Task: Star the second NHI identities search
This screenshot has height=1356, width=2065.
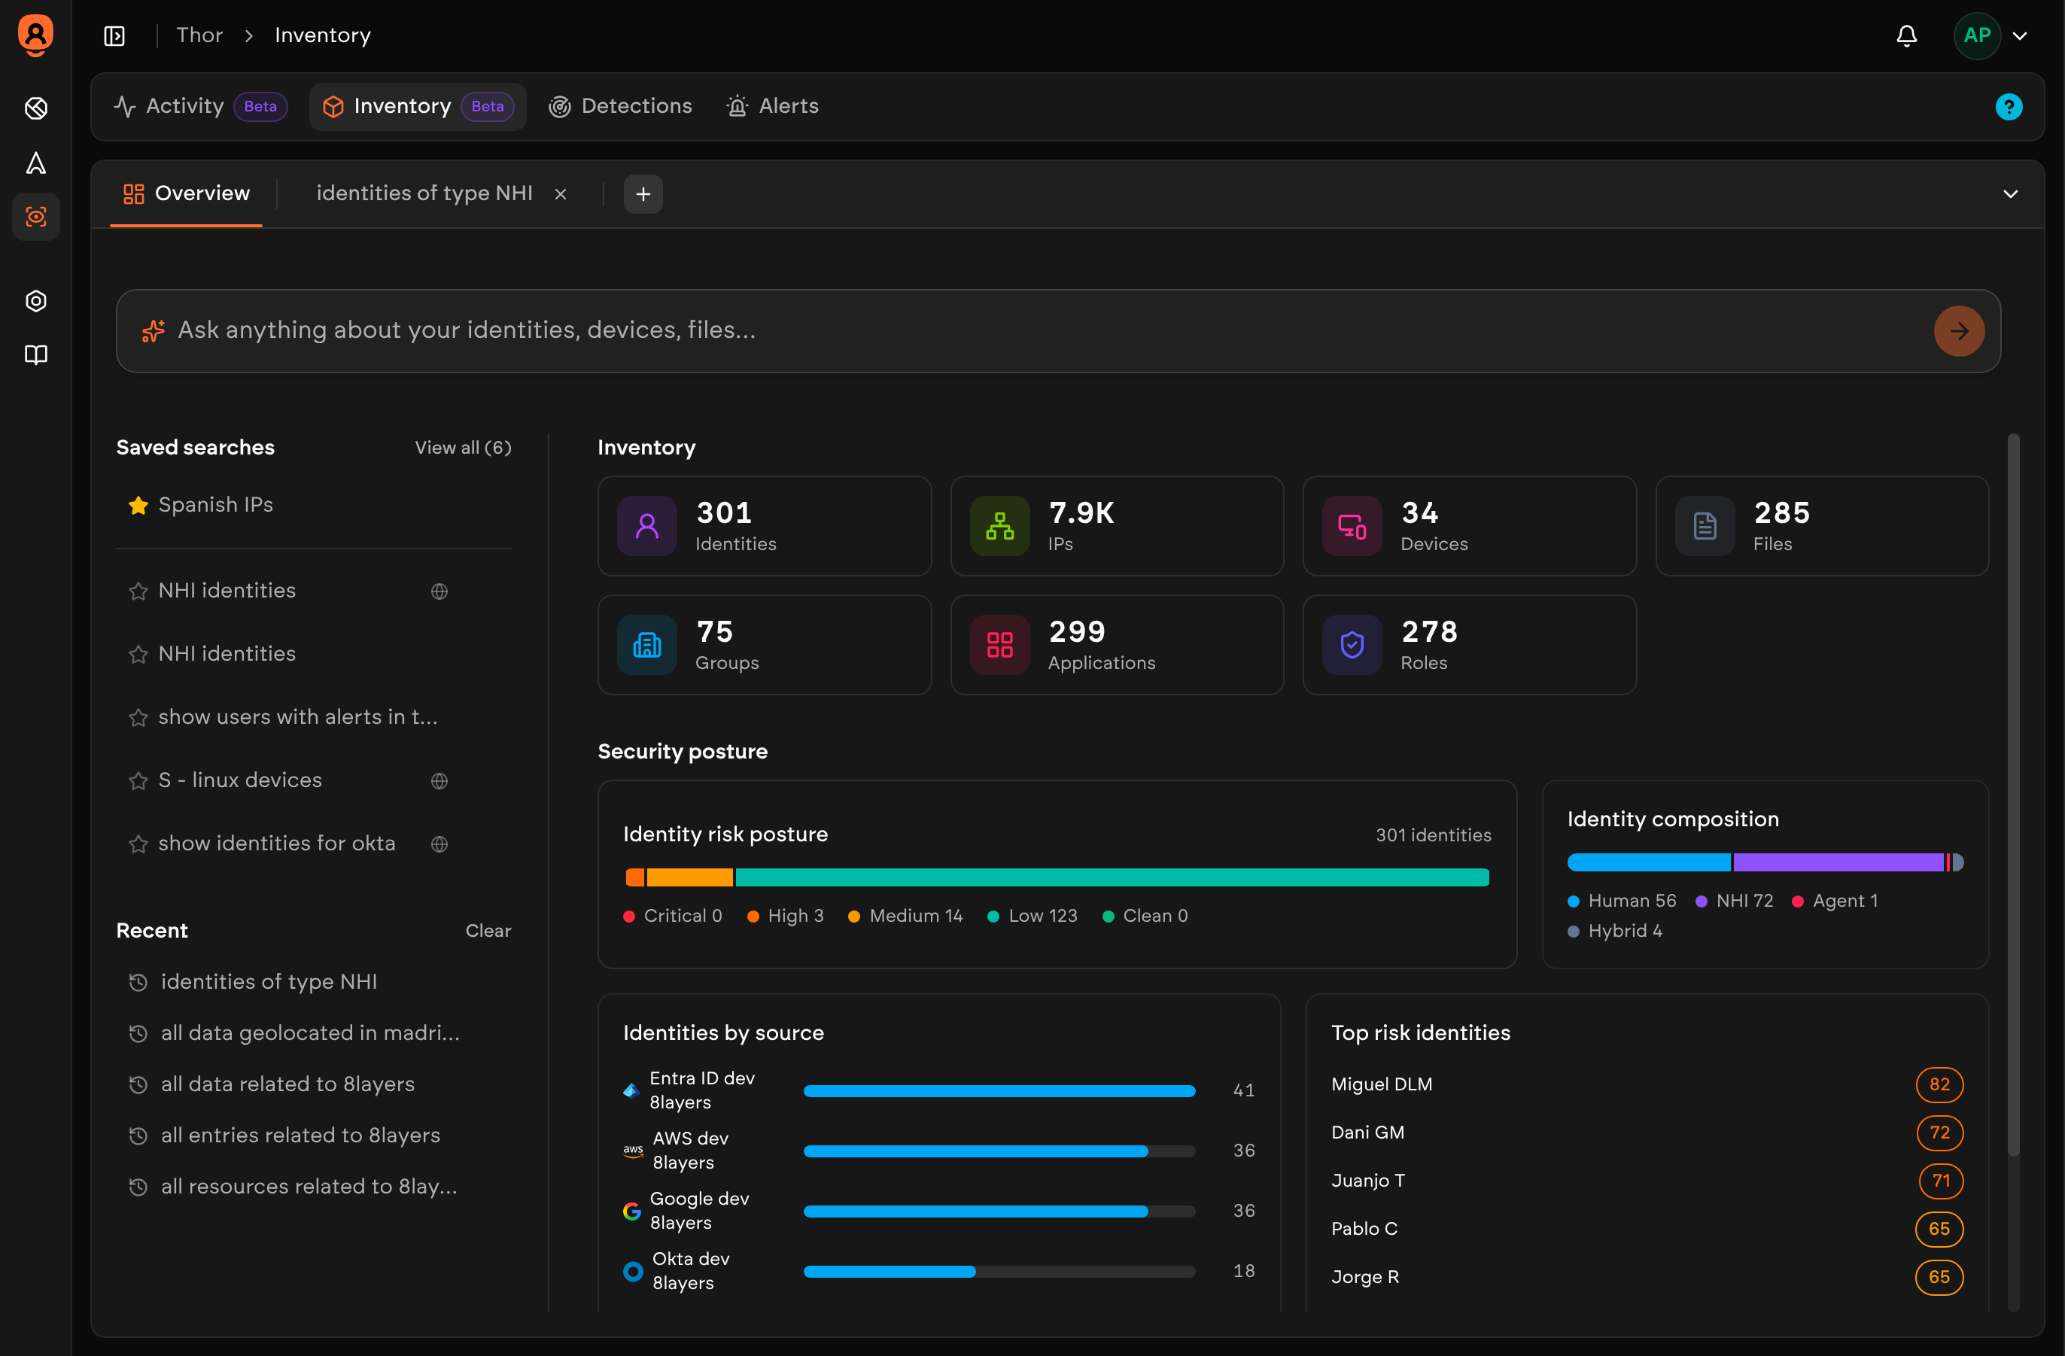Action: pos(138,654)
